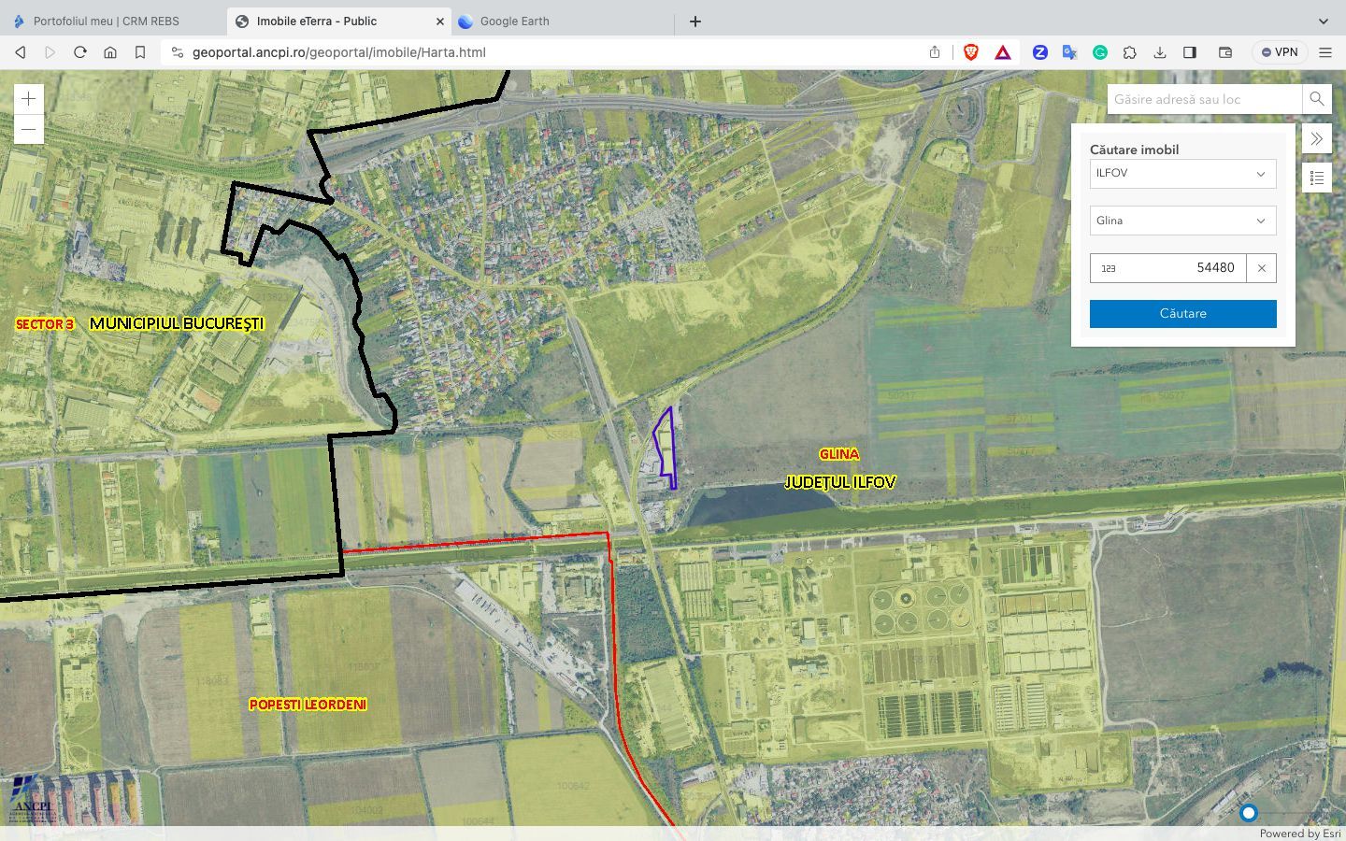Open the map layers list icon
Screen dimensions: 1346x841
pyautogui.click(x=1316, y=178)
